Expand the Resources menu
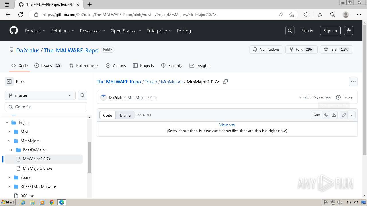The width and height of the screenshot is (367, 206). coord(93,31)
